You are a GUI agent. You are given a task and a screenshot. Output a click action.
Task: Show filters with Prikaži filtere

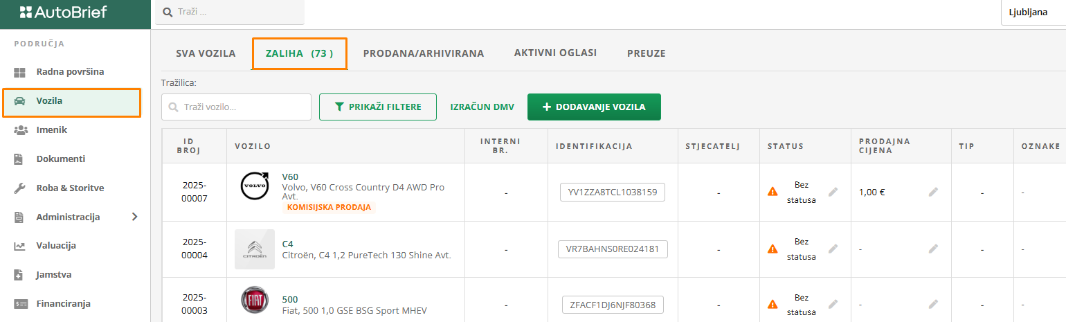[378, 107]
